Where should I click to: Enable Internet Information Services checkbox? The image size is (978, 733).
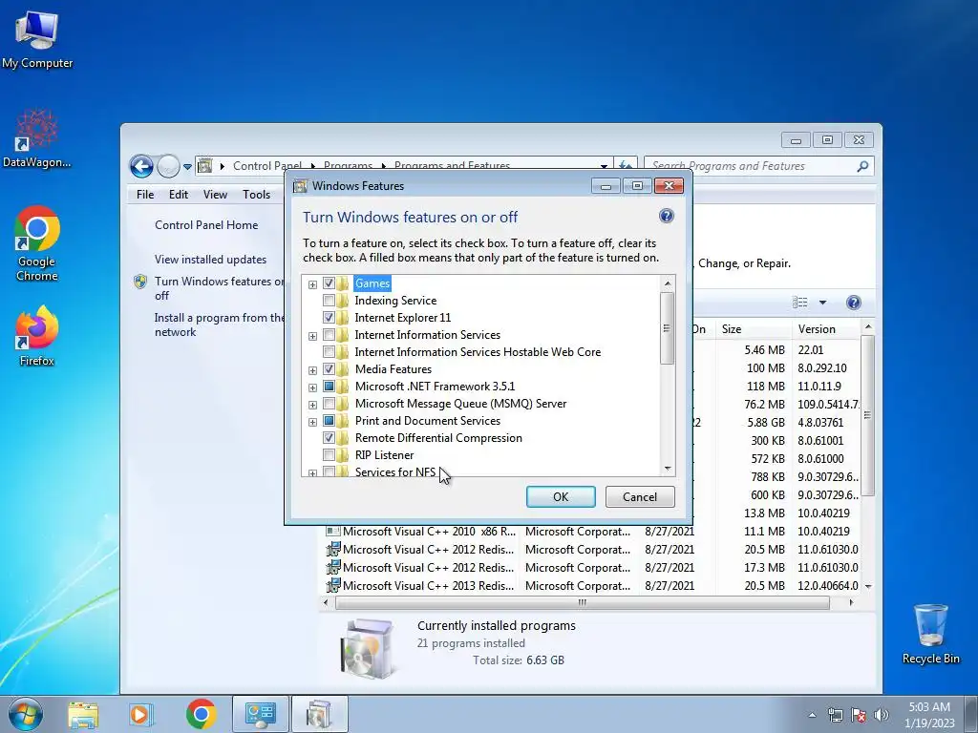coord(329,335)
